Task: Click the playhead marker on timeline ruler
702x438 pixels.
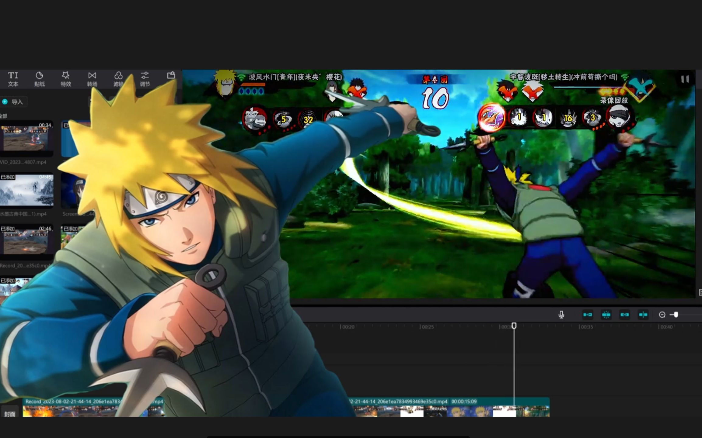Action: point(514,326)
